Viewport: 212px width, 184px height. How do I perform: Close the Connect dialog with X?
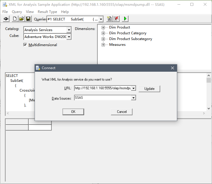[172, 68]
